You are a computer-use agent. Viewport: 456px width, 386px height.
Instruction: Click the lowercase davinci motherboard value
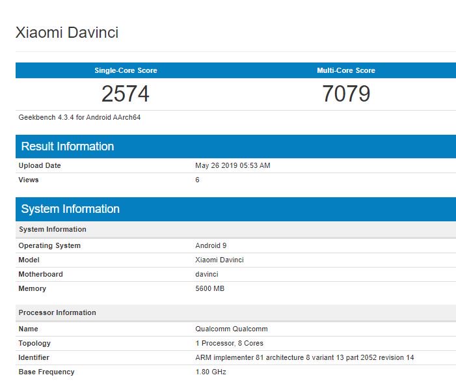206,274
